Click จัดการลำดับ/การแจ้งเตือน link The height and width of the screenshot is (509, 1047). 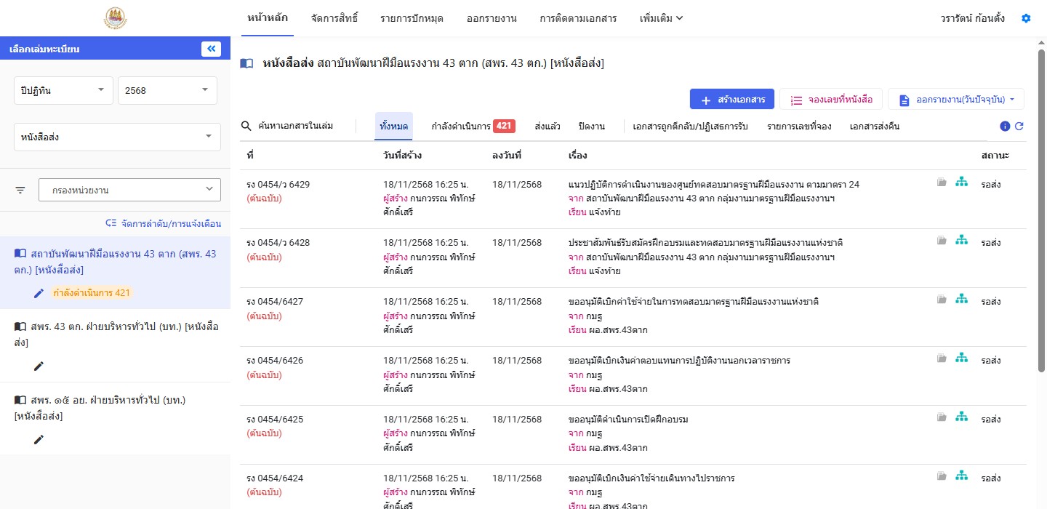[x=163, y=224]
